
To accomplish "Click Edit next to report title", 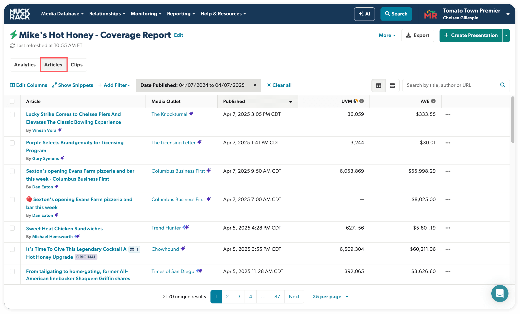I will coord(178,35).
